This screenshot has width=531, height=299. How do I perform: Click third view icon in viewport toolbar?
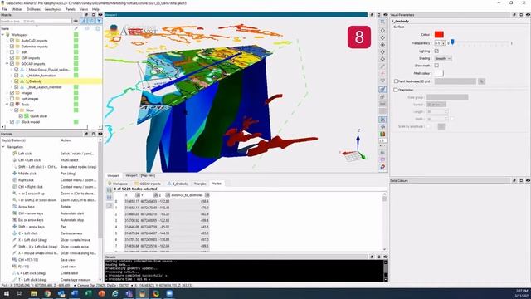pos(382,37)
